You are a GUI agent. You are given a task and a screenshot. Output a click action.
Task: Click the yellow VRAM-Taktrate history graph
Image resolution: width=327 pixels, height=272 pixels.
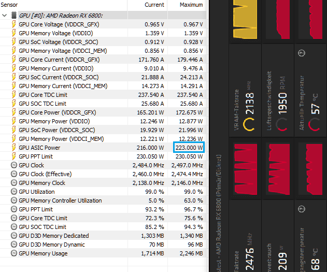click(x=245, y=19)
